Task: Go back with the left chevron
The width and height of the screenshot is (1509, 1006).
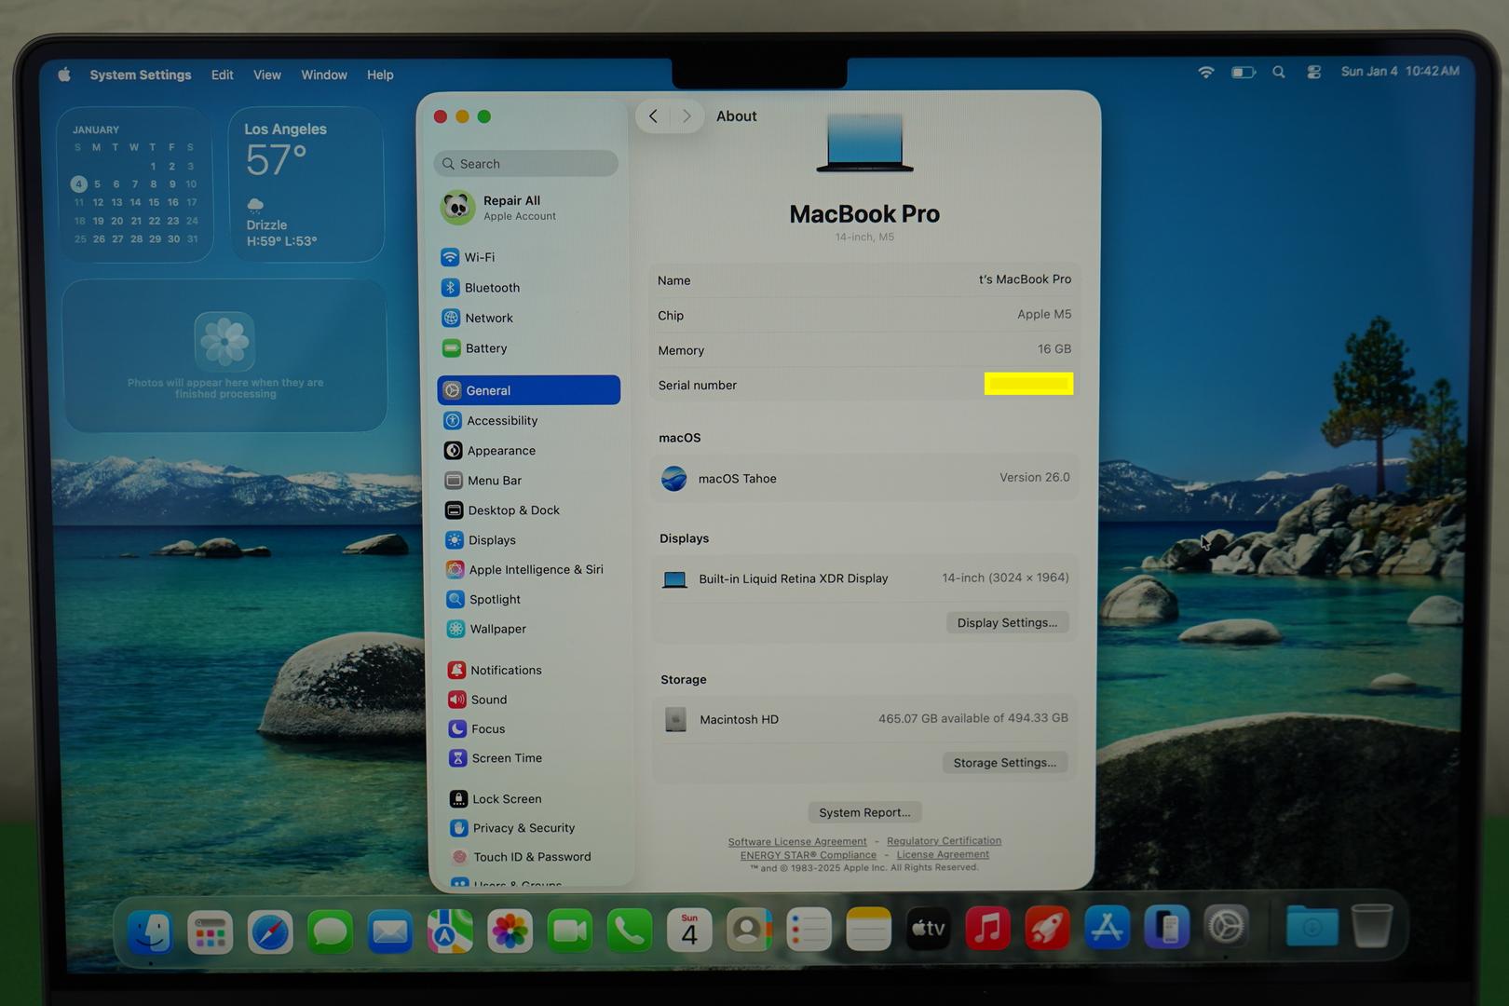Action: pyautogui.click(x=653, y=116)
